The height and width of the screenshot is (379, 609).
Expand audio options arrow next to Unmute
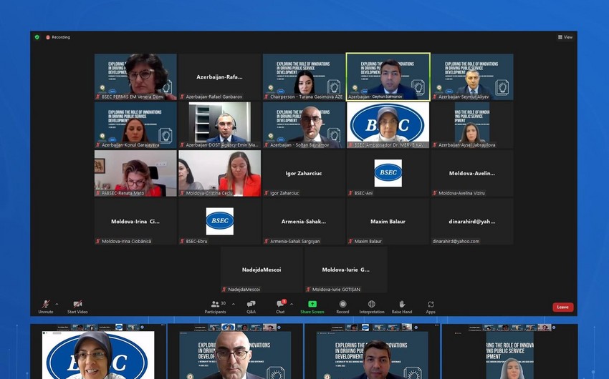pyautogui.click(x=57, y=304)
